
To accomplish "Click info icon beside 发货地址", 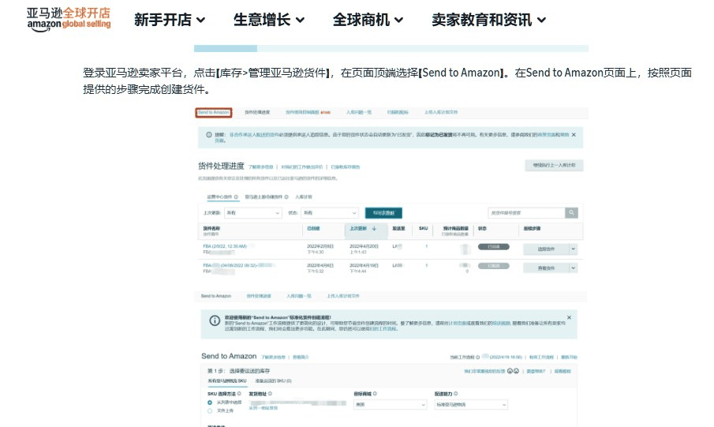I will coord(270,394).
